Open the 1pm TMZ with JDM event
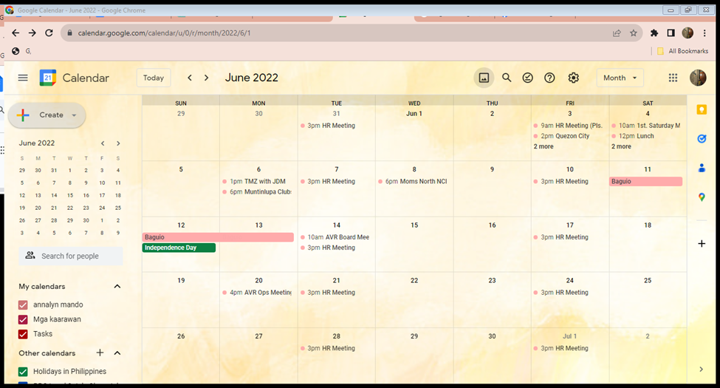The image size is (720, 388). coord(257,181)
